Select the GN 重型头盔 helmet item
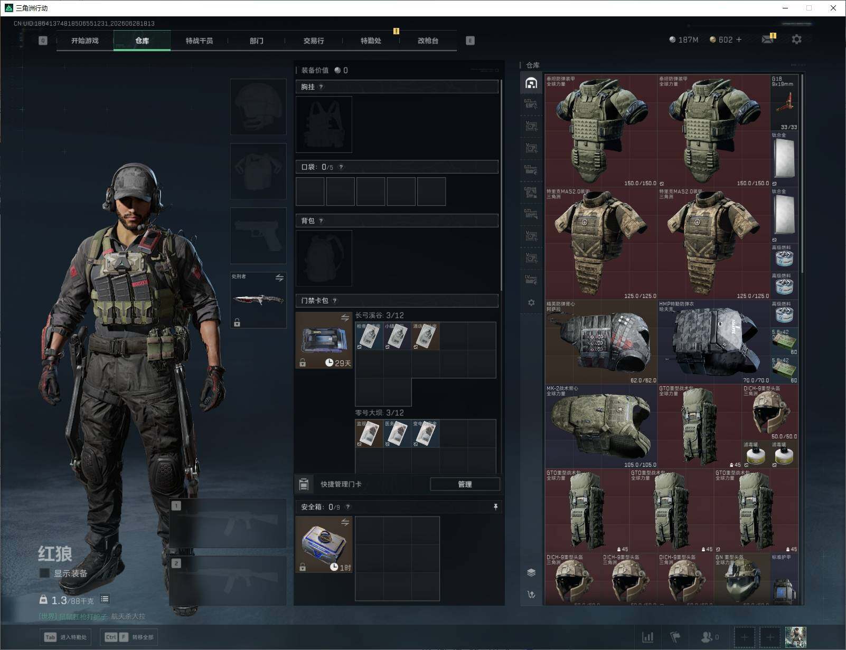 click(x=742, y=579)
